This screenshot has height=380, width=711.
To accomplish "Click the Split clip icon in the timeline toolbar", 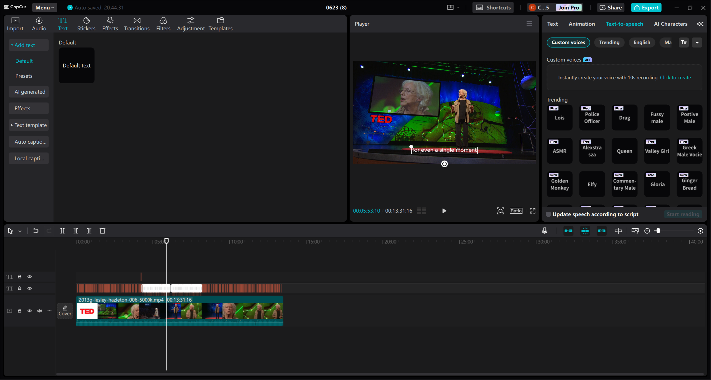I will pyautogui.click(x=62, y=231).
